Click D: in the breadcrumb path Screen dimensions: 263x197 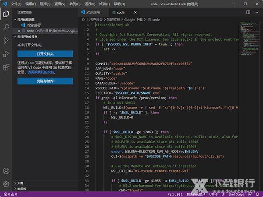pos(83,20)
